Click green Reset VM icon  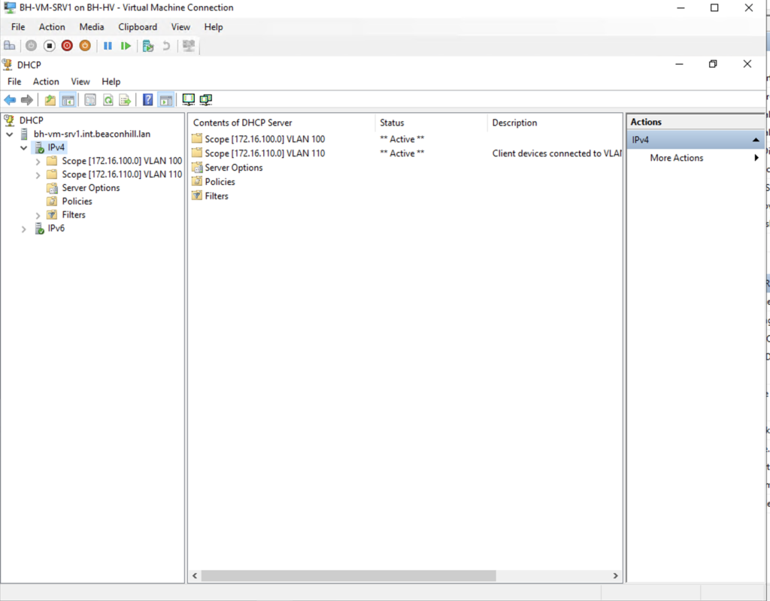point(126,46)
